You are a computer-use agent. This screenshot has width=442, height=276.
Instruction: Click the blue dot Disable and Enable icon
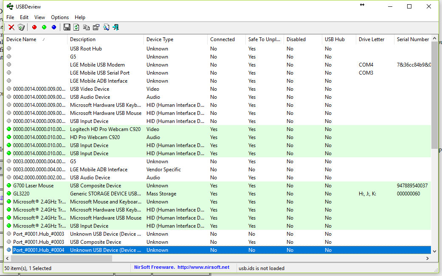(x=54, y=27)
